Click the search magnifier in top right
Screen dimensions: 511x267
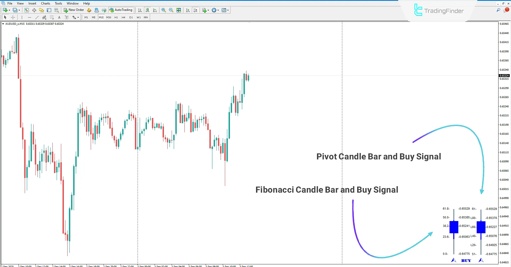pyautogui.click(x=498, y=10)
